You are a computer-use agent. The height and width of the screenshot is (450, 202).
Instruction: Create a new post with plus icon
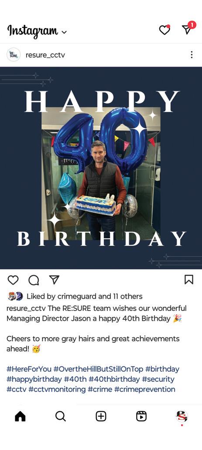101,416
